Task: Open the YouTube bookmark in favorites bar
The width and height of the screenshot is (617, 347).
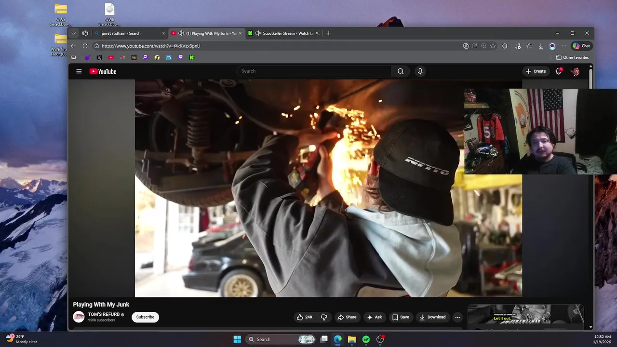Action: click(x=111, y=57)
